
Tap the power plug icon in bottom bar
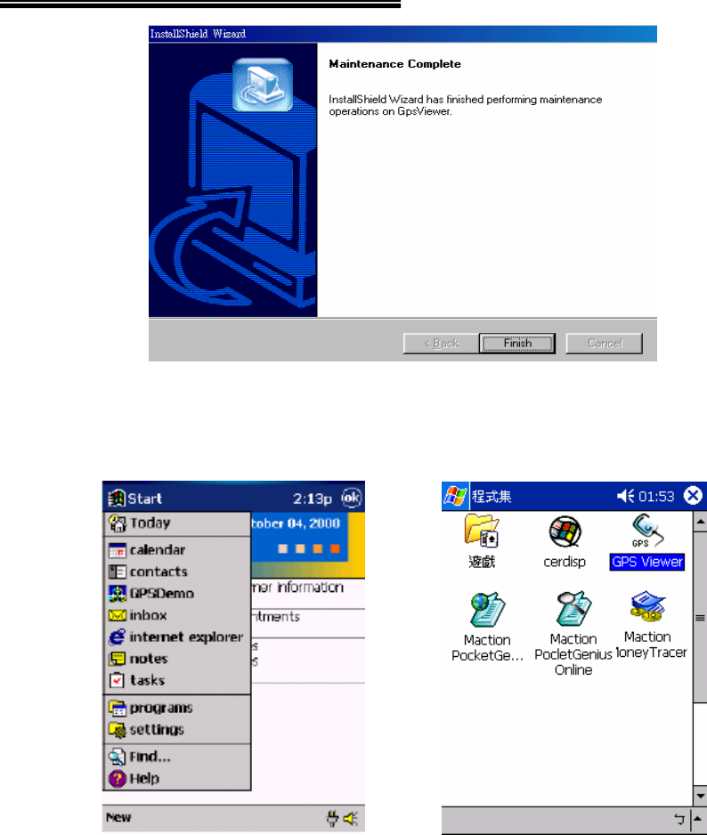pyautogui.click(x=332, y=818)
